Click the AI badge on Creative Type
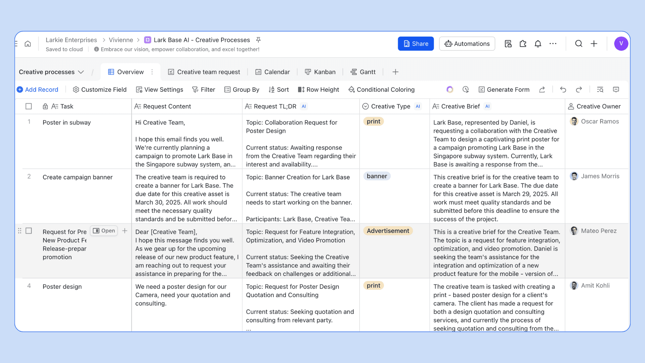Image resolution: width=645 pixels, height=363 pixels. (418, 106)
